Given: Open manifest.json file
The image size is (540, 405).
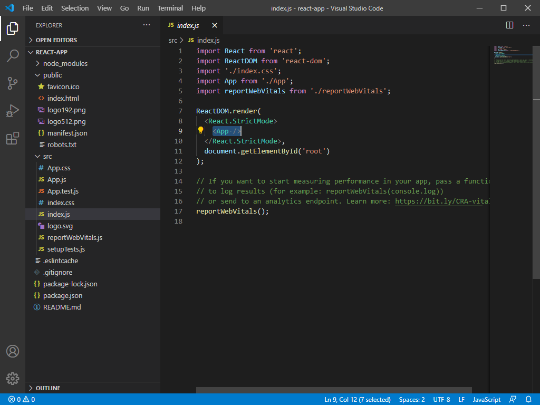Looking at the screenshot, I should click(x=93, y=133).
